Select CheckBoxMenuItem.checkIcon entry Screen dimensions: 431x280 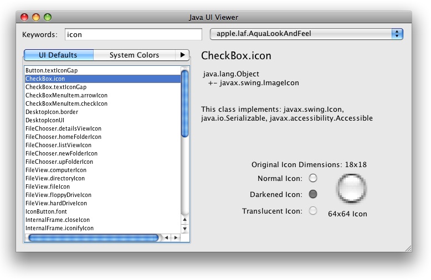pos(102,103)
